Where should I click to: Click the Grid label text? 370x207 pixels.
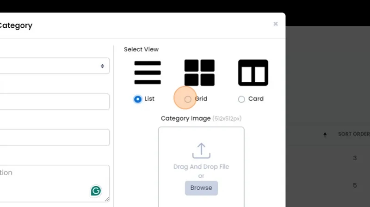201,99
